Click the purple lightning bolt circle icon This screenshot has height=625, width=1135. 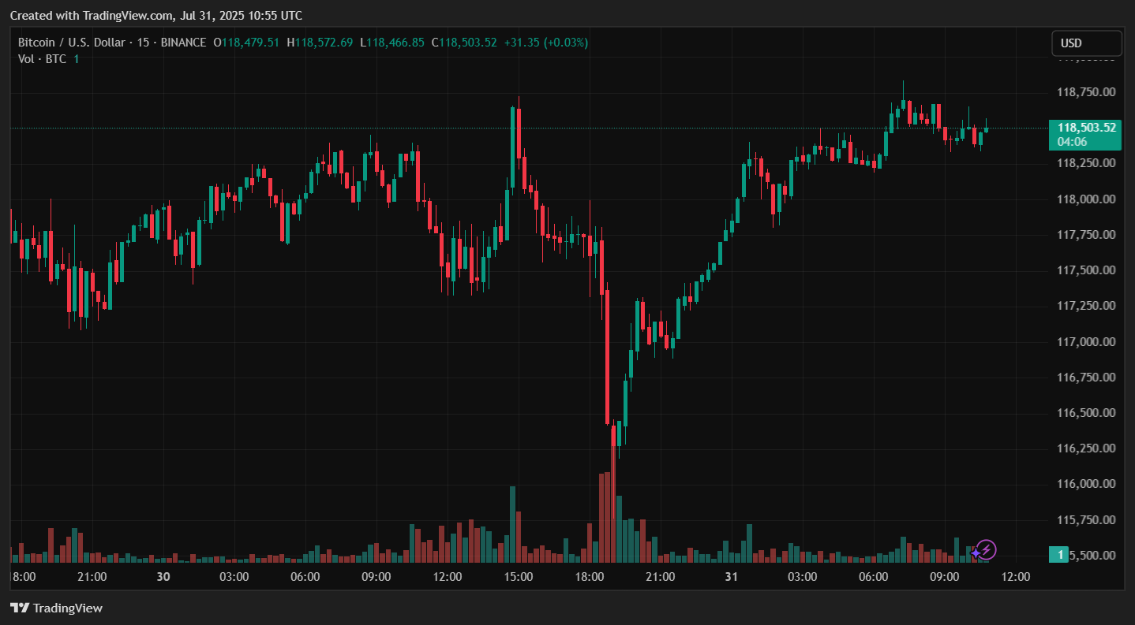pos(987,549)
